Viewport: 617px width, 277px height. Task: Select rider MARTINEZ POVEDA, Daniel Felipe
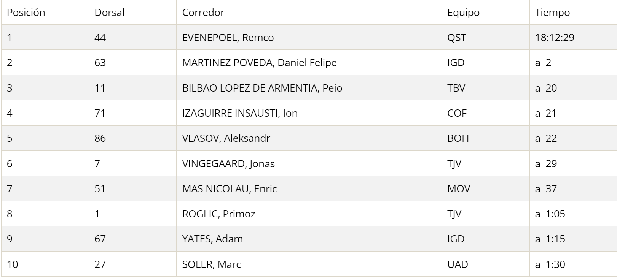click(x=259, y=63)
